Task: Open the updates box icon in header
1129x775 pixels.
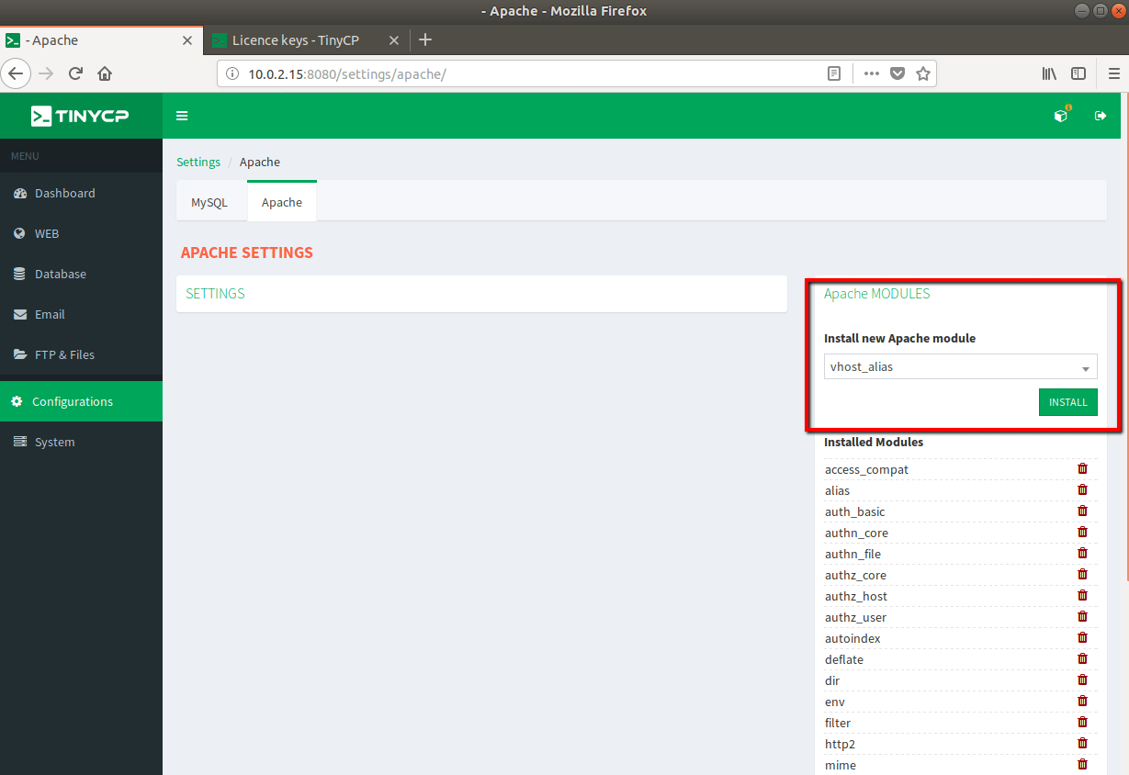Action: point(1061,116)
